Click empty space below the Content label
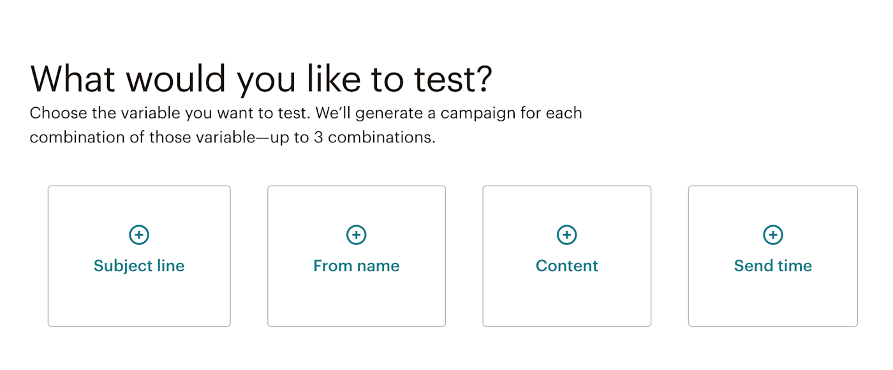 [x=566, y=301]
